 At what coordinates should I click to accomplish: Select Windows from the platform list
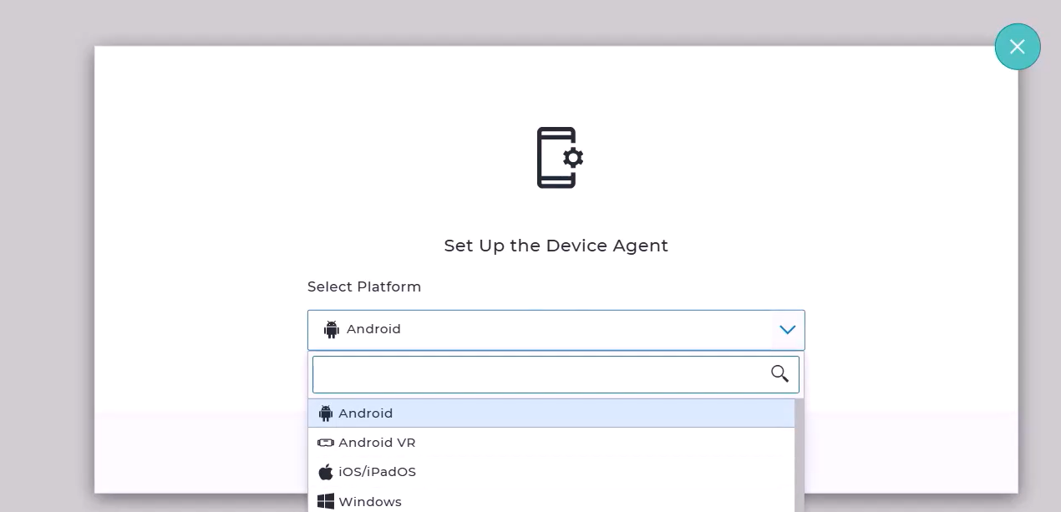pyautogui.click(x=551, y=501)
